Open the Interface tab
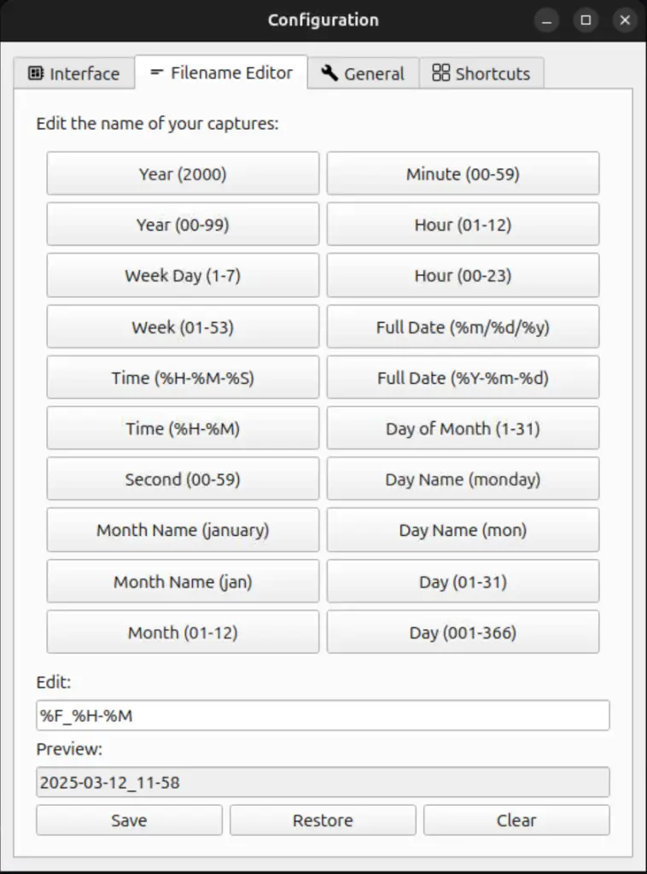 (74, 73)
